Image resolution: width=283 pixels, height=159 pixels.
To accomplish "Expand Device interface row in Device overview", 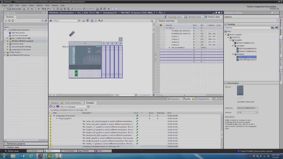I will [170, 47].
